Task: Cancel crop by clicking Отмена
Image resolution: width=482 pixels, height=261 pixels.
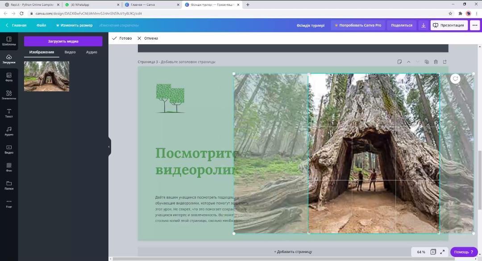Action: click(x=148, y=38)
